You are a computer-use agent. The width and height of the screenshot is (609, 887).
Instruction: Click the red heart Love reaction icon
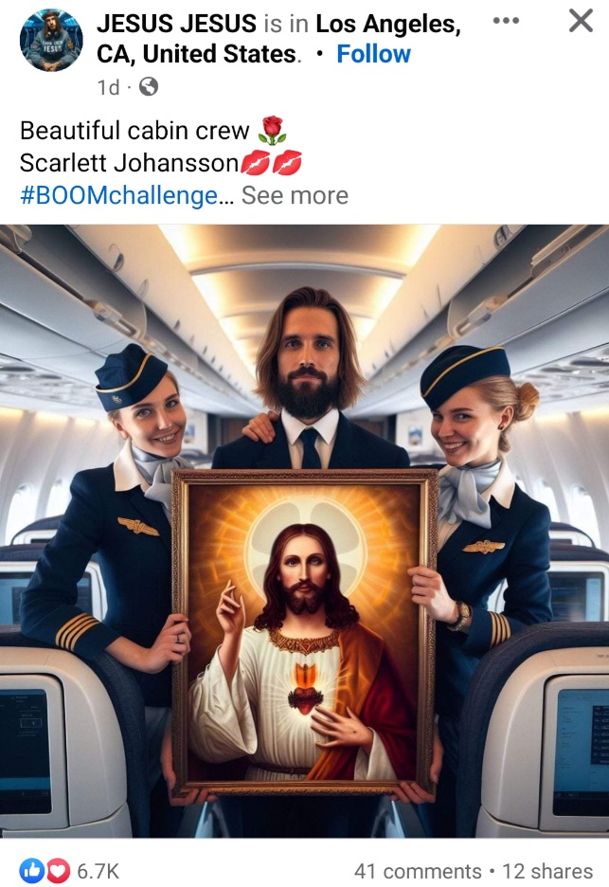(57, 871)
